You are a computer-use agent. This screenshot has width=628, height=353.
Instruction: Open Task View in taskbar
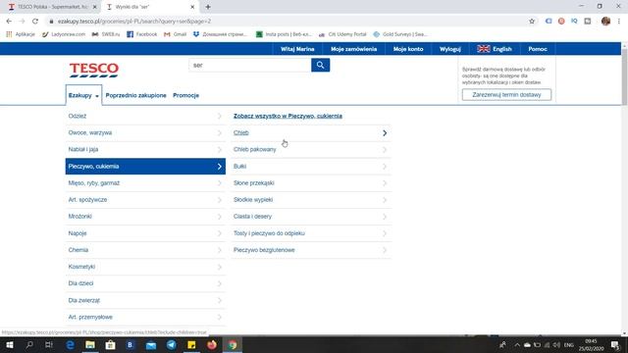49,344
